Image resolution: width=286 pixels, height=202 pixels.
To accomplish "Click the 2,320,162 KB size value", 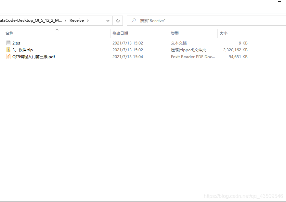I will point(235,50).
